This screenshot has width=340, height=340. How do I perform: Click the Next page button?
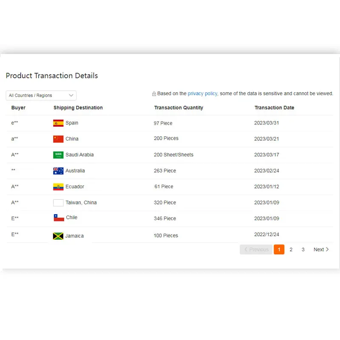[321, 249]
